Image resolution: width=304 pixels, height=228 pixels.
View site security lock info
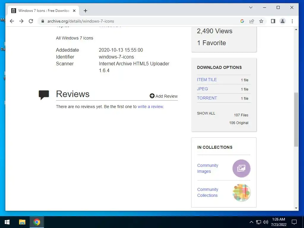[43, 21]
